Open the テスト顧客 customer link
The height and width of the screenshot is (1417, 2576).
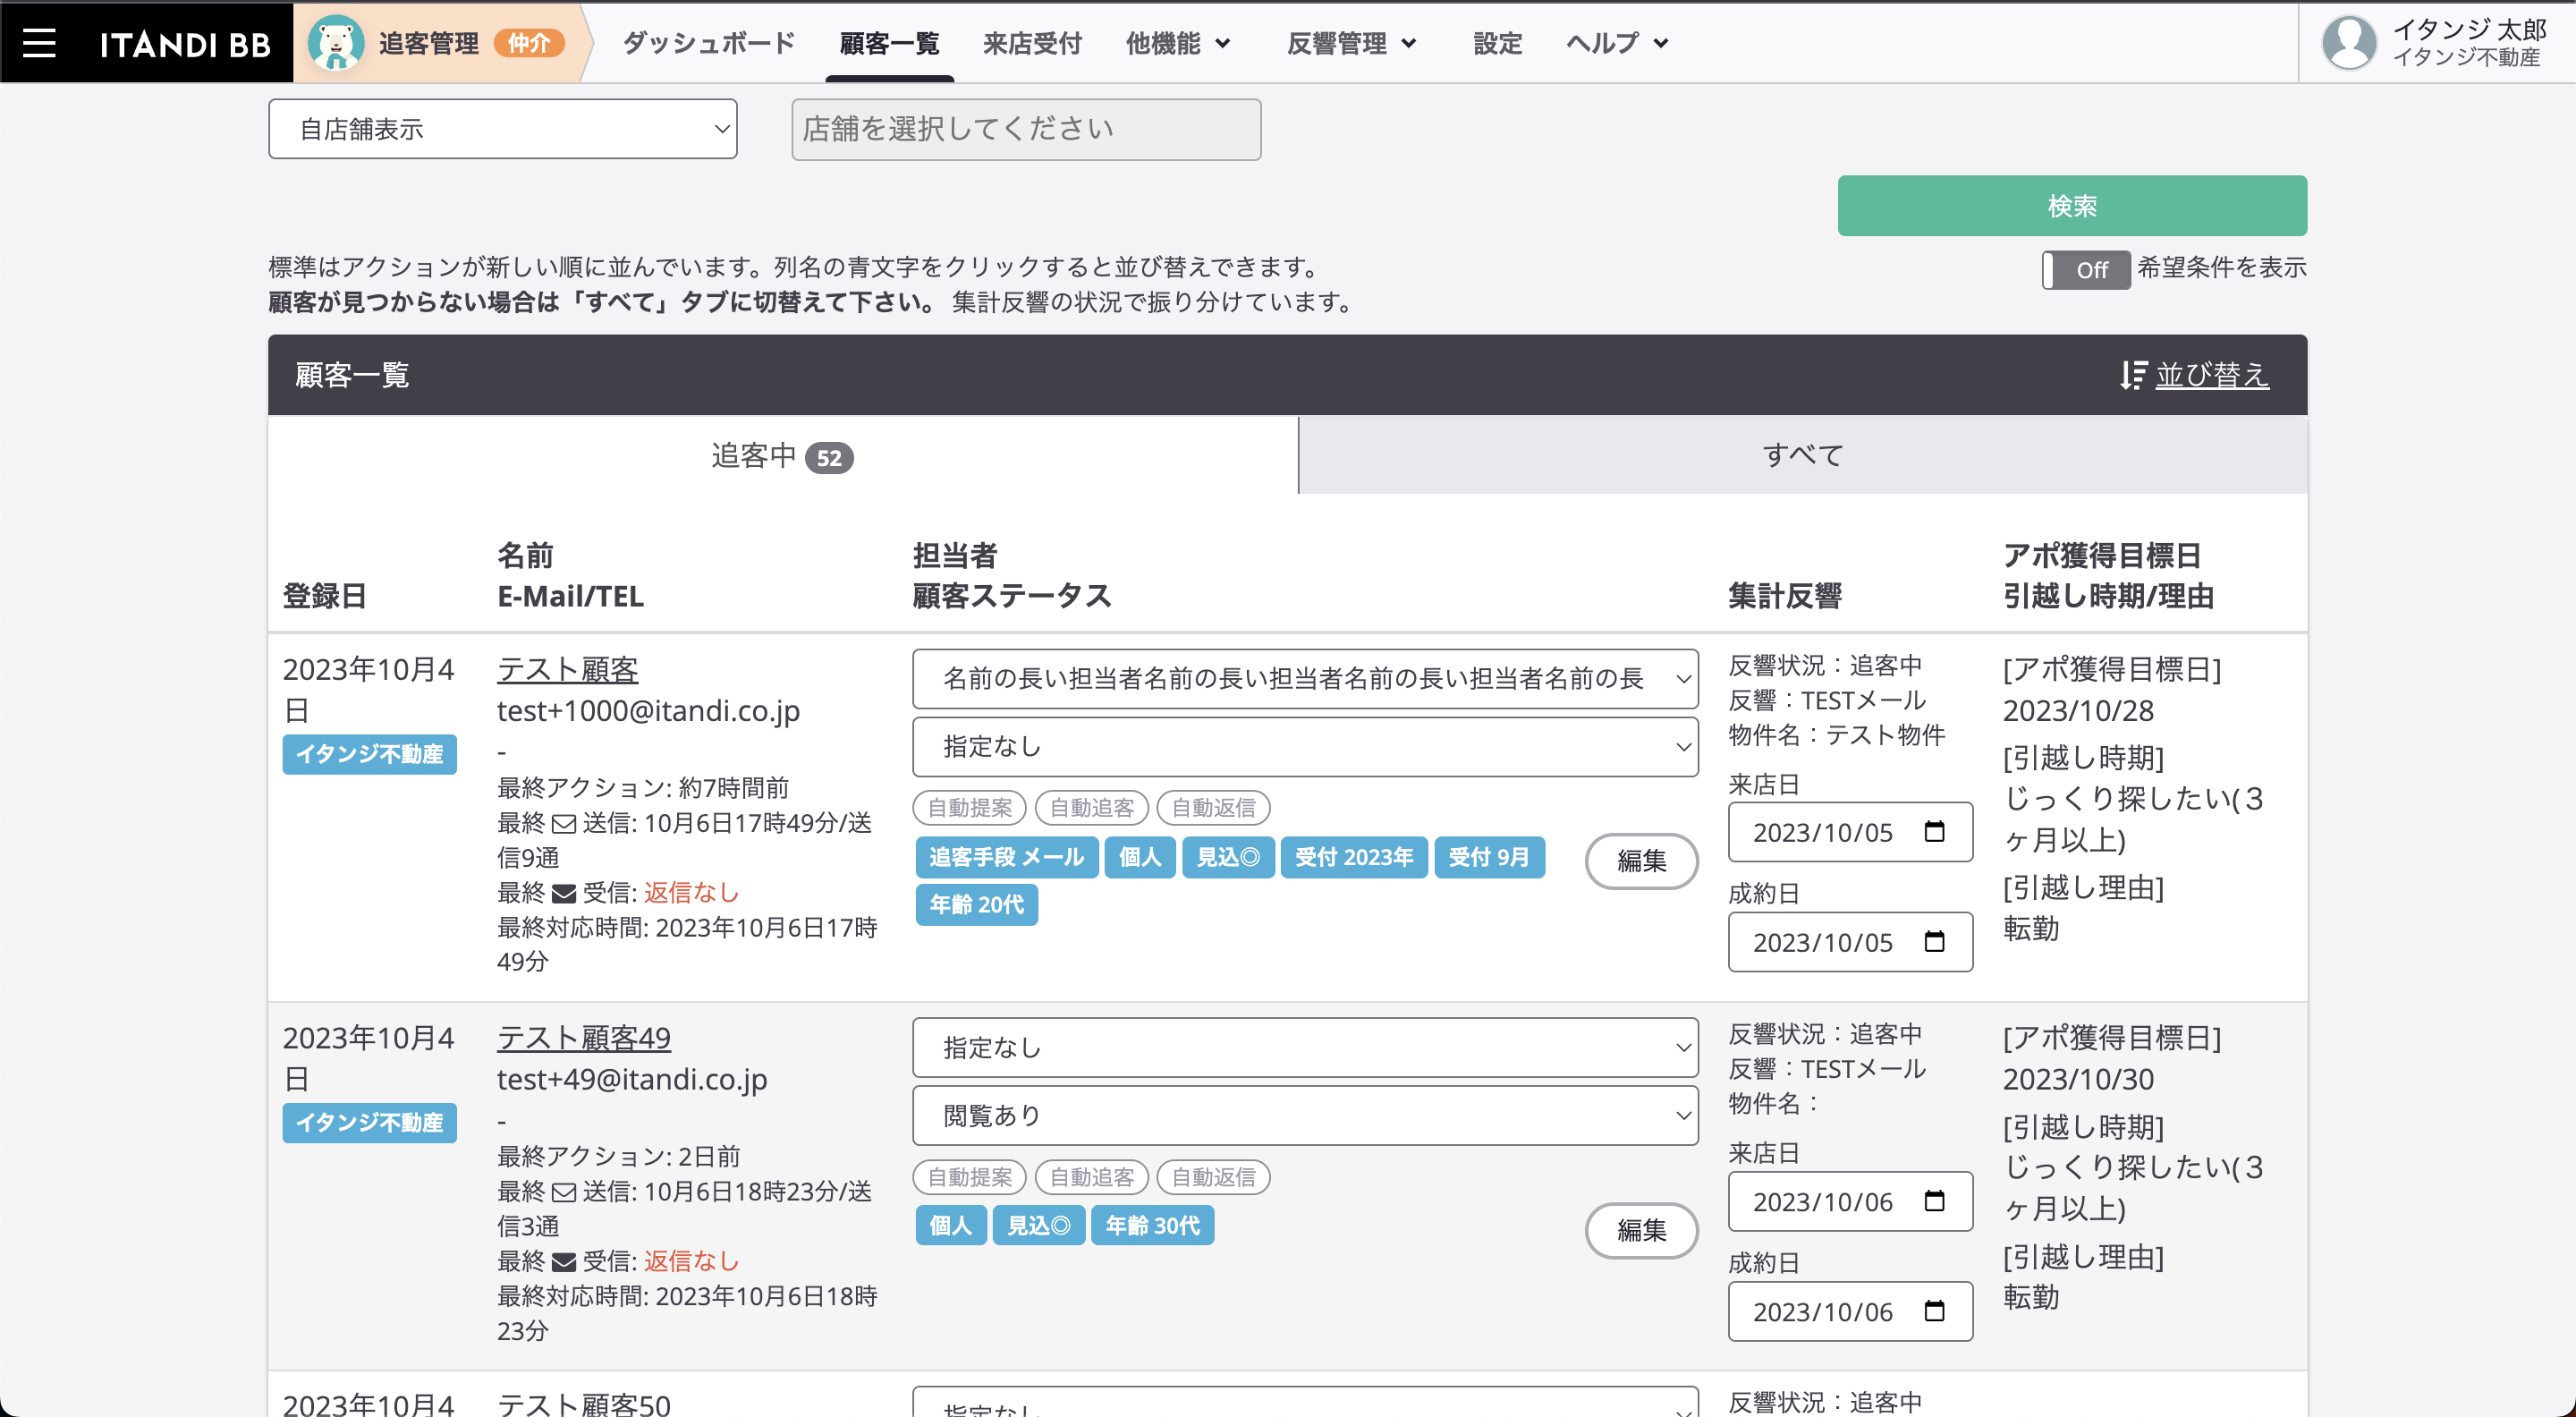(x=567, y=669)
